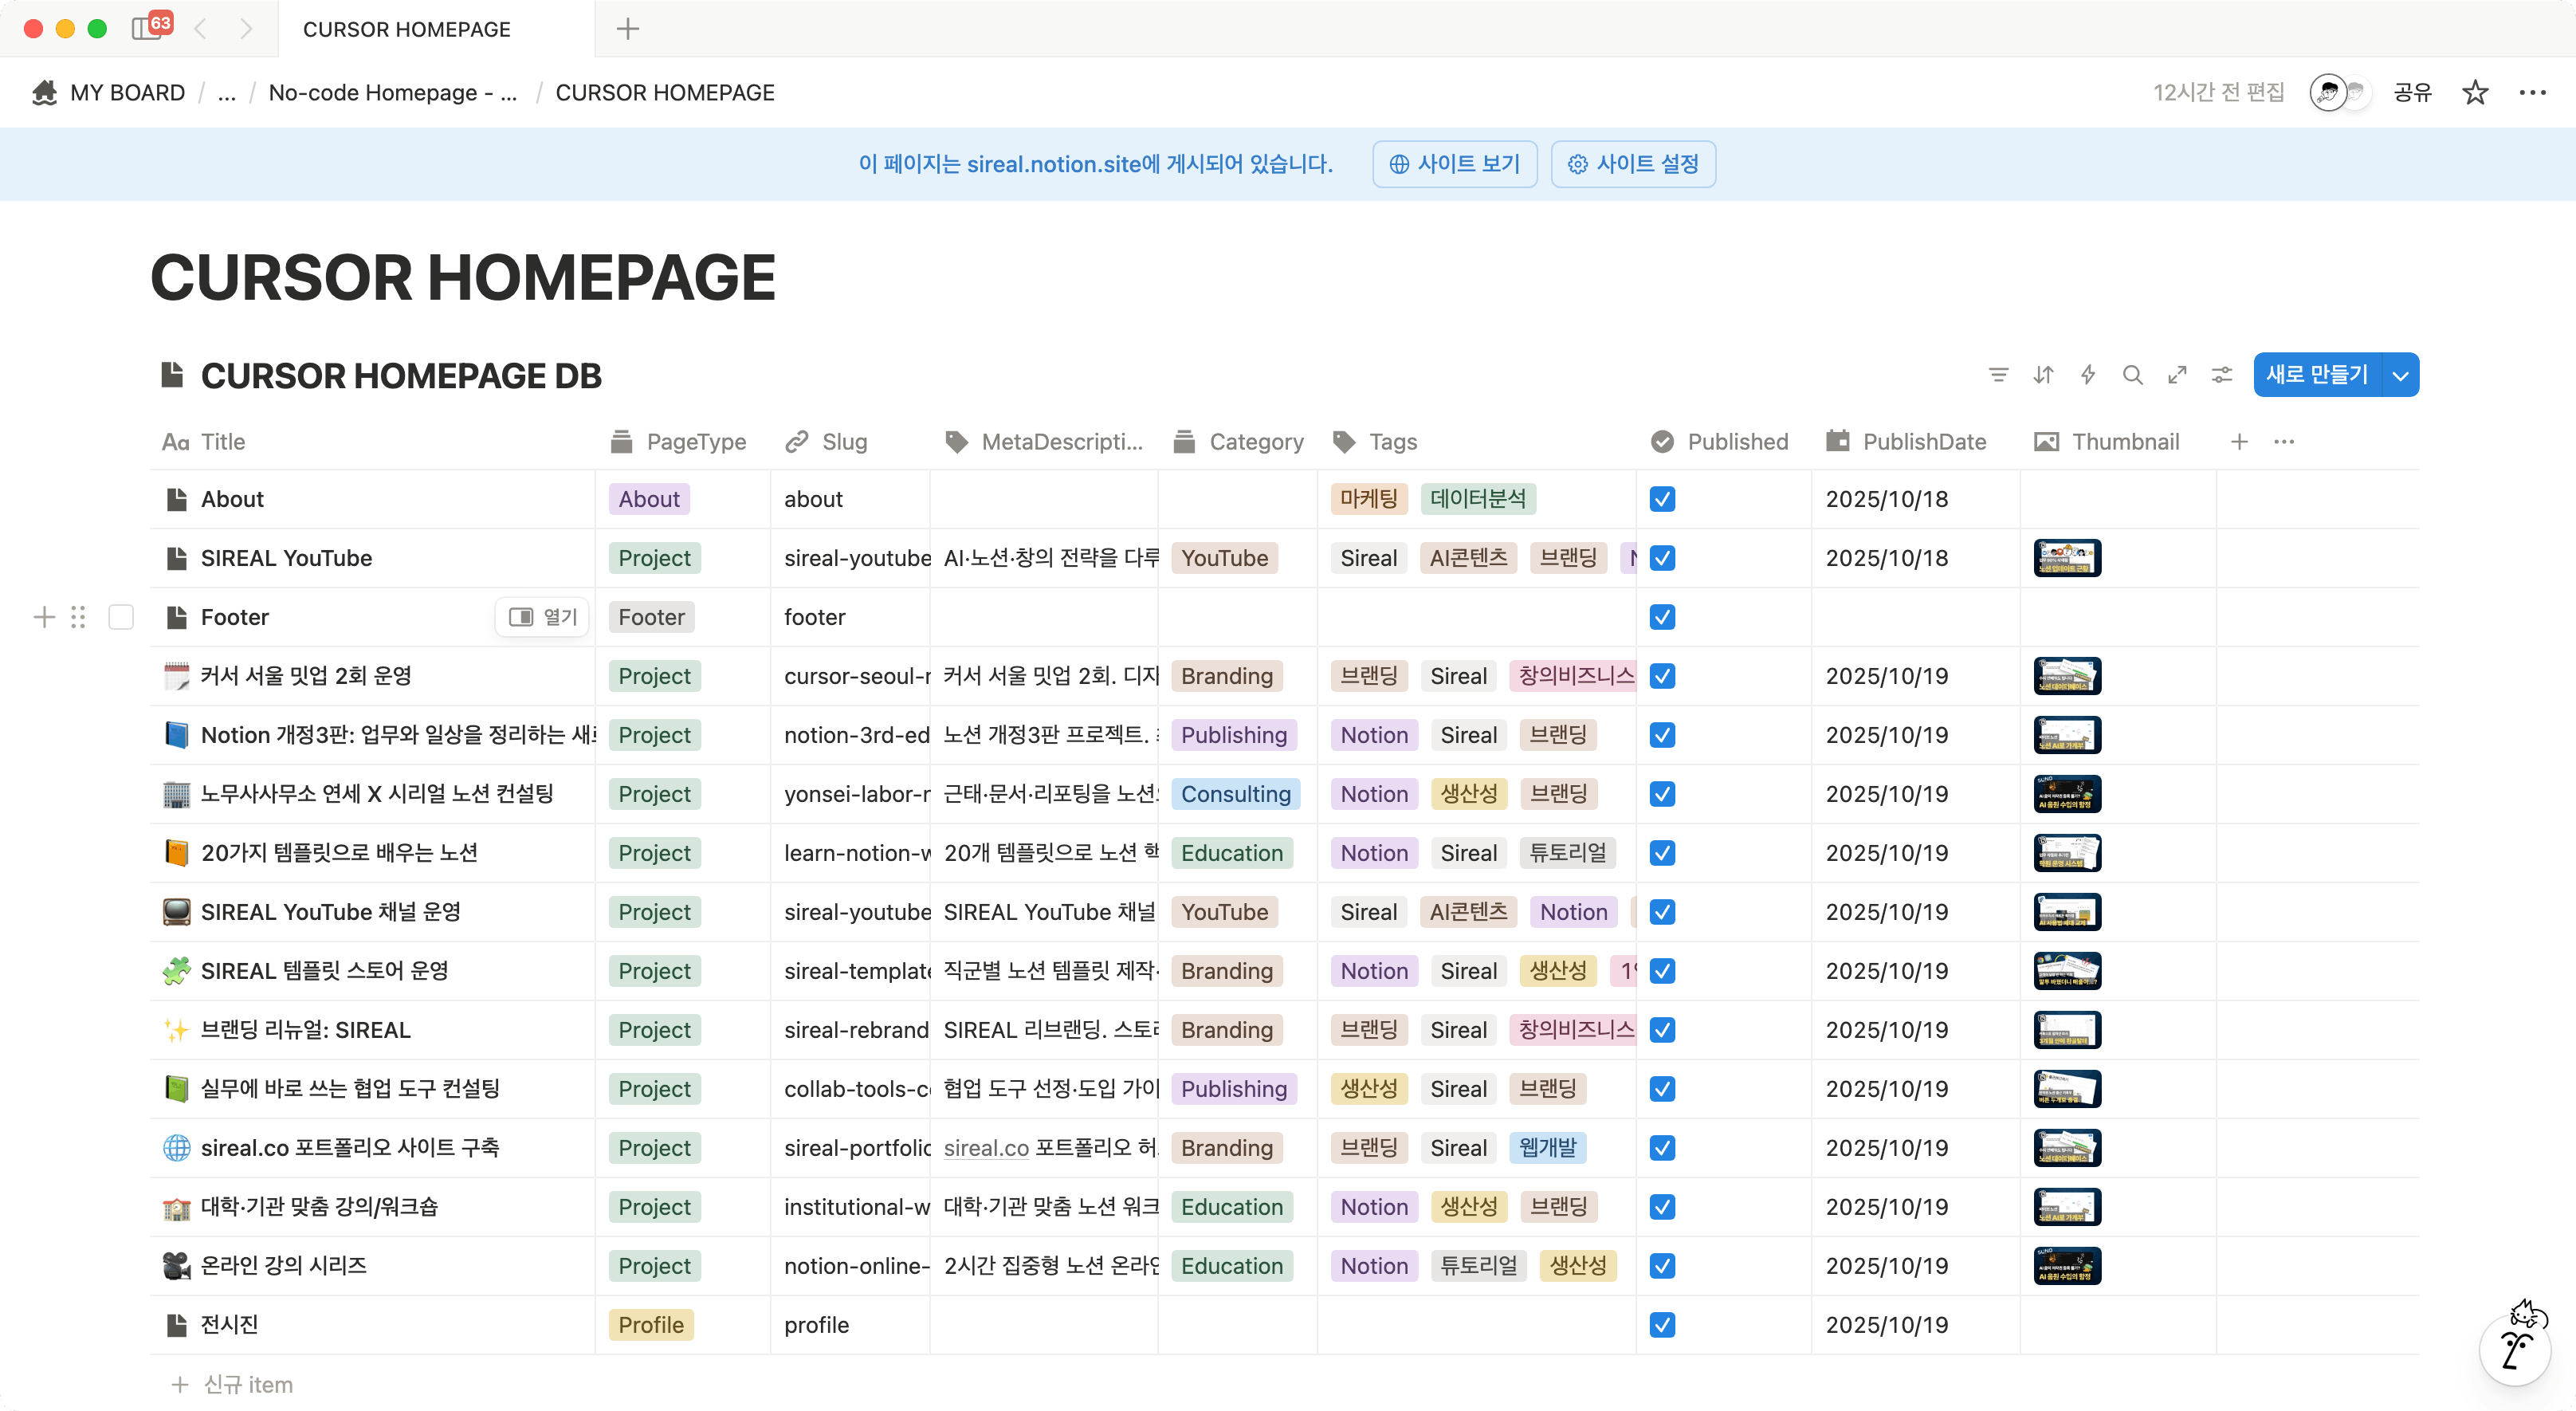
Task: Open the automations lightning icon
Action: click(2088, 375)
